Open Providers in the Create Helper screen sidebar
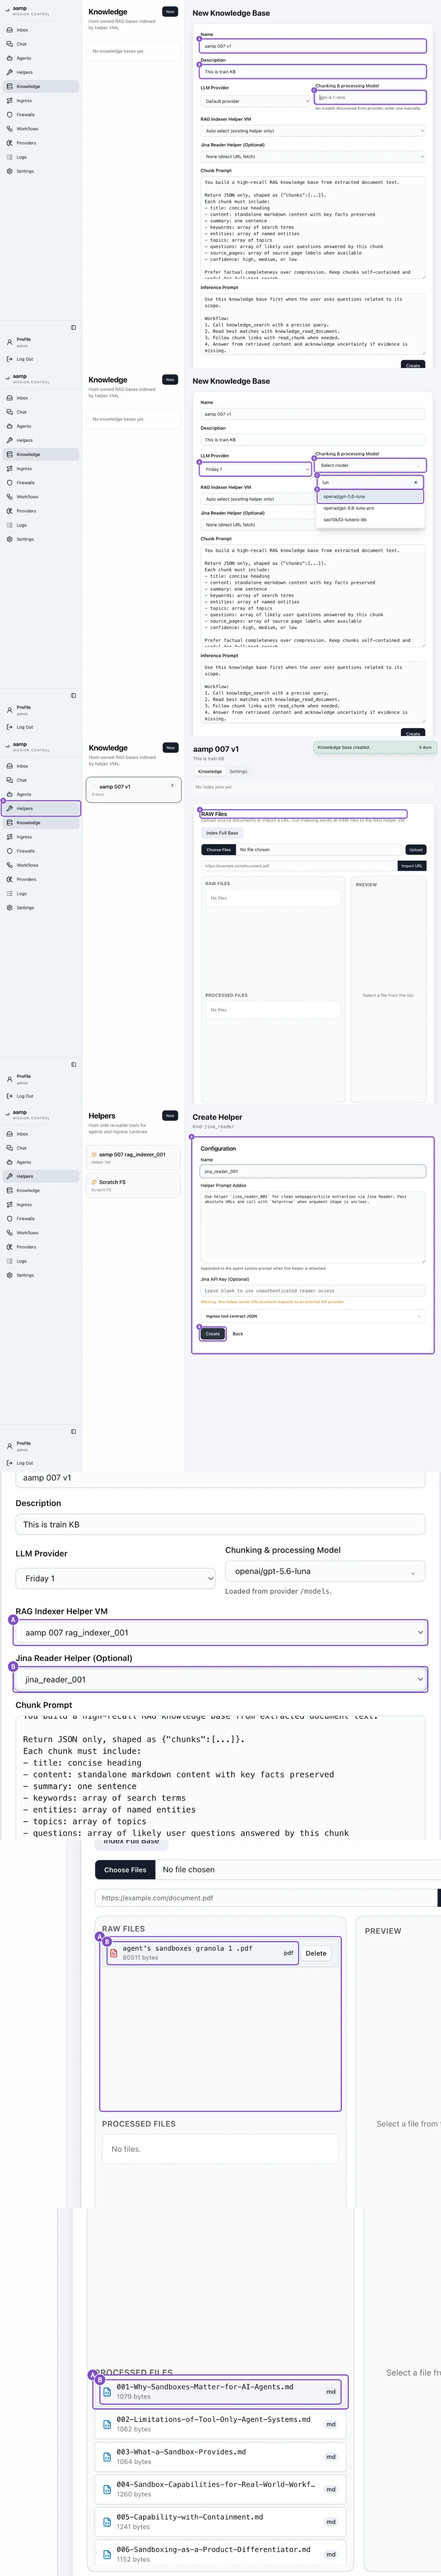This screenshot has width=441, height=2576. [x=40, y=1247]
